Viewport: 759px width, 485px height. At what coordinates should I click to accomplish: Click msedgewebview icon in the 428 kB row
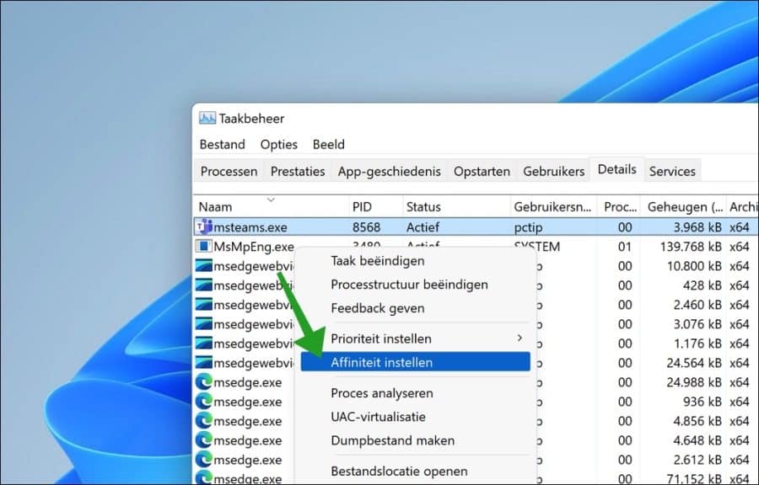(x=204, y=285)
